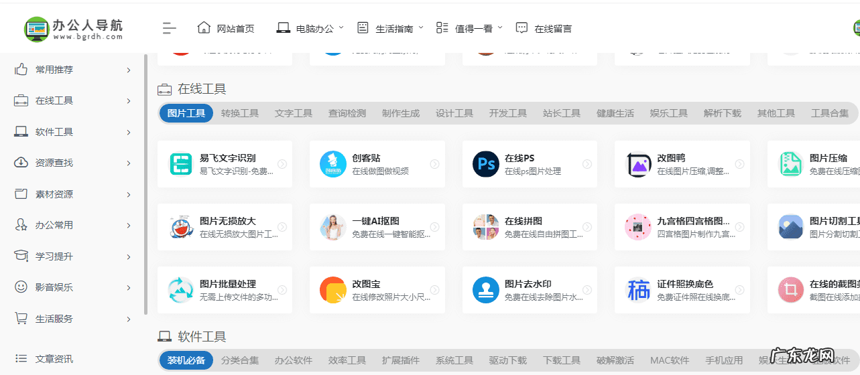This screenshot has height=375, width=860.
Task: Expand the 软件工具 sidebar chevron
Action: [129, 132]
